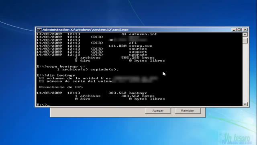
Task: Click the bootmgr file name in listing
Action: tap(138, 93)
